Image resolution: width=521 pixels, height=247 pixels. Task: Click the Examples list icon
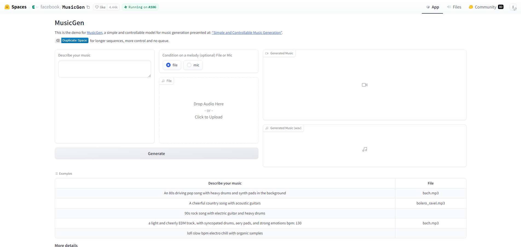point(56,174)
